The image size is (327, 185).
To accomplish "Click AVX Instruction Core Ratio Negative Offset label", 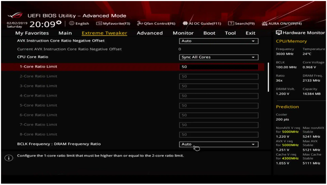I will (x=61, y=41).
